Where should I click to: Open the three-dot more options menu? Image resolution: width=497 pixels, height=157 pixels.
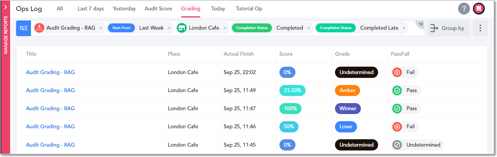[x=480, y=28]
